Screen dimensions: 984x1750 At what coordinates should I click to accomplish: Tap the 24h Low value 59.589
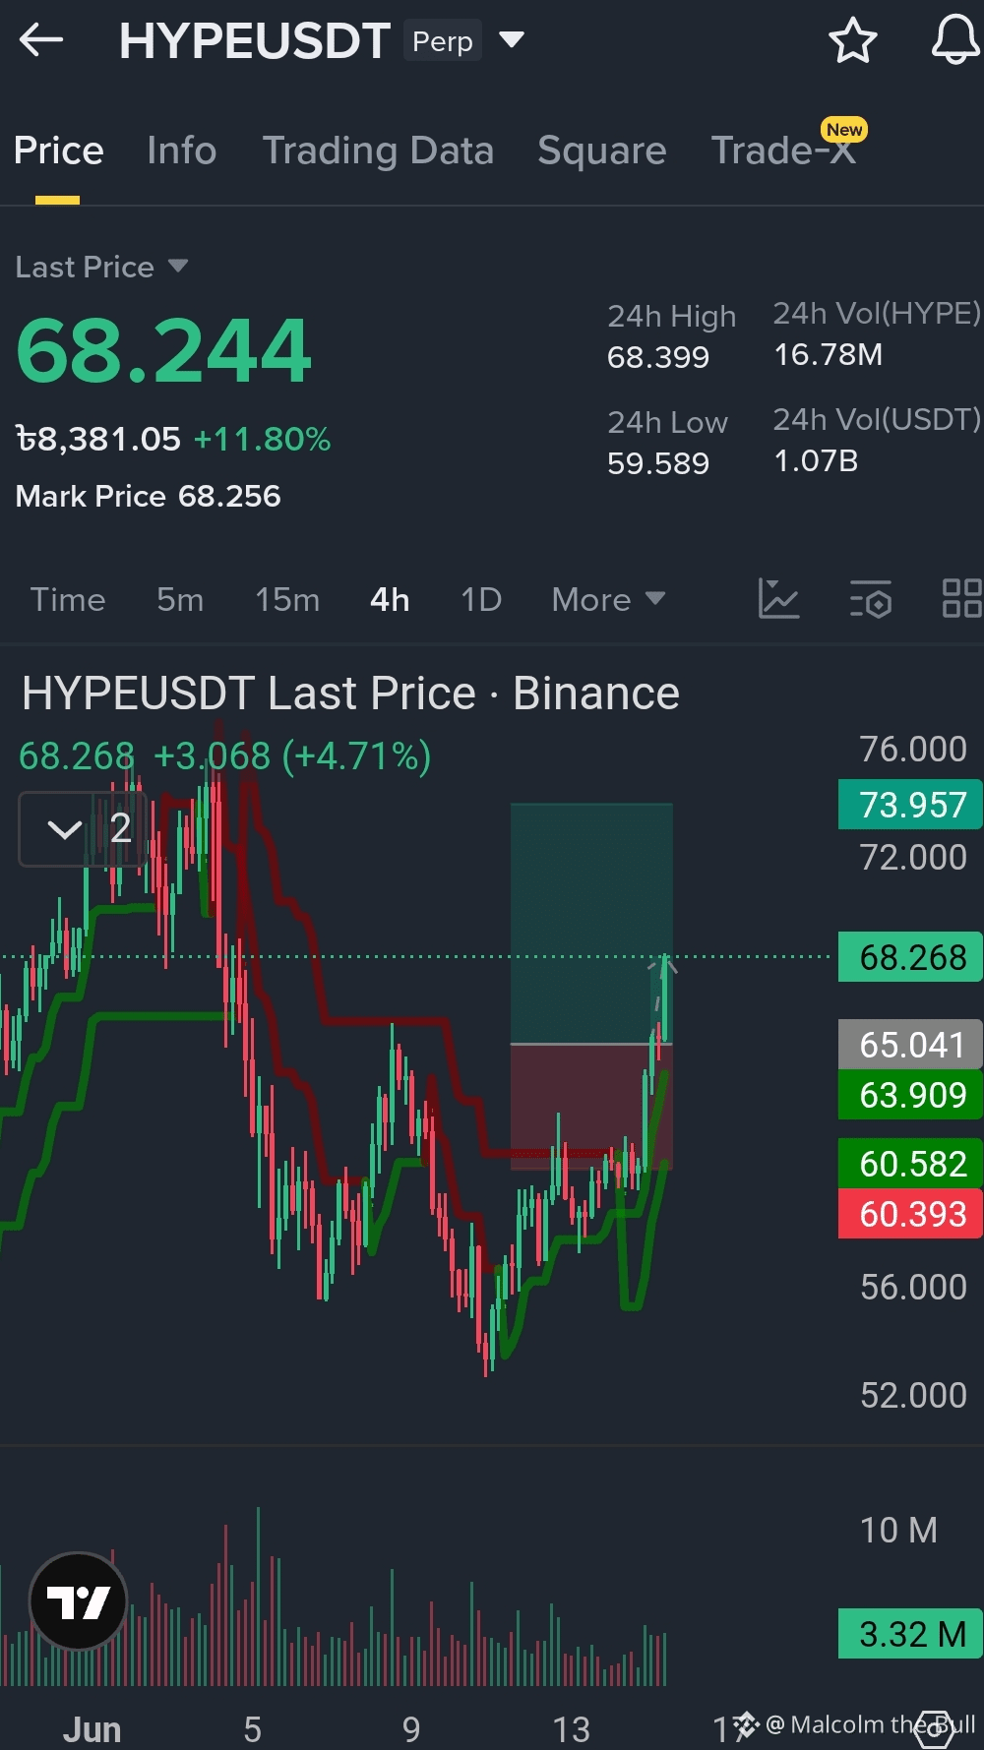[x=658, y=463]
